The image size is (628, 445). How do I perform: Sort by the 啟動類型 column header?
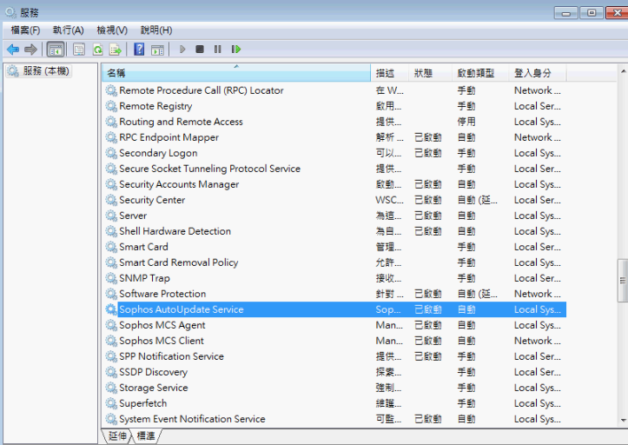(x=475, y=73)
